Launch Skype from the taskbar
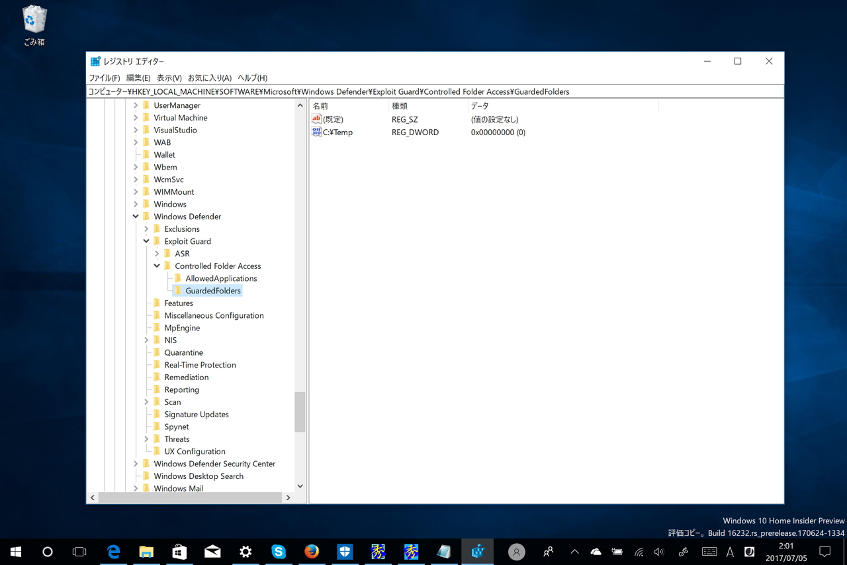The height and width of the screenshot is (565, 847). tap(279, 552)
